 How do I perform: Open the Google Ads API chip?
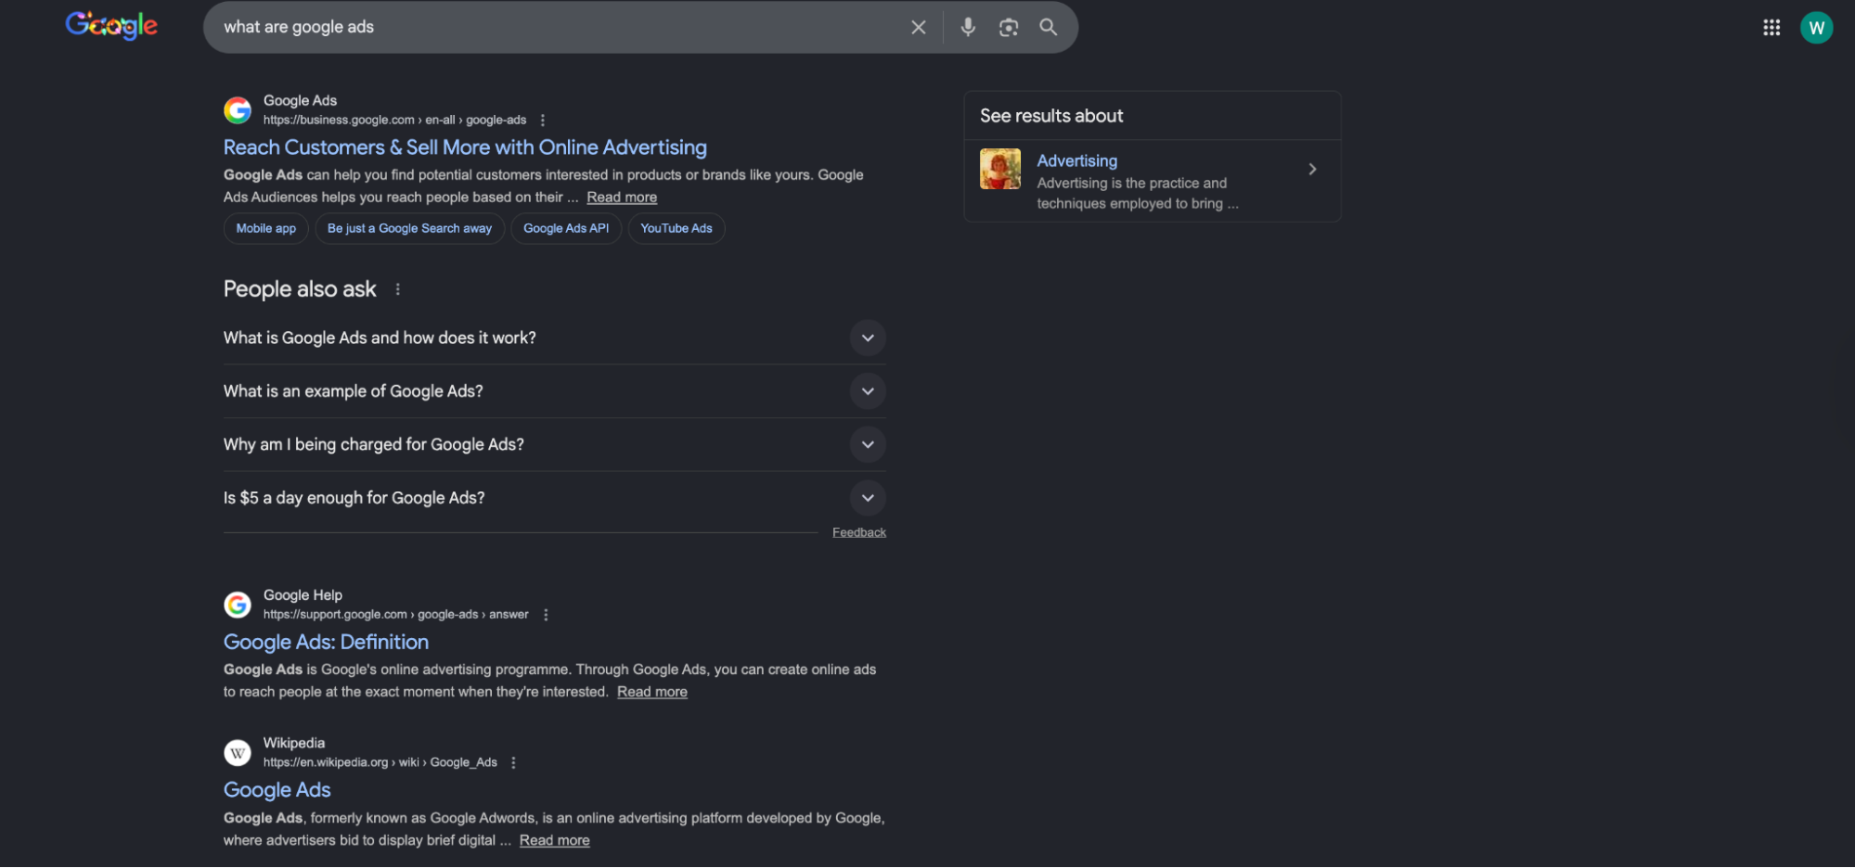(x=565, y=229)
